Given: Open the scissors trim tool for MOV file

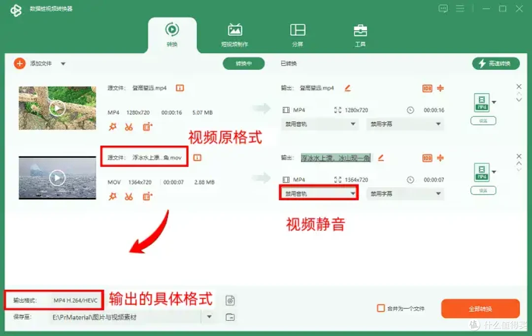Looking at the screenshot, I should pos(129,196).
